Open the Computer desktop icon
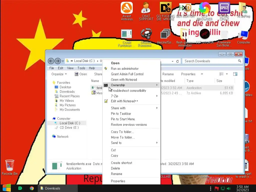This screenshot has width=256, height=192. (243, 37)
